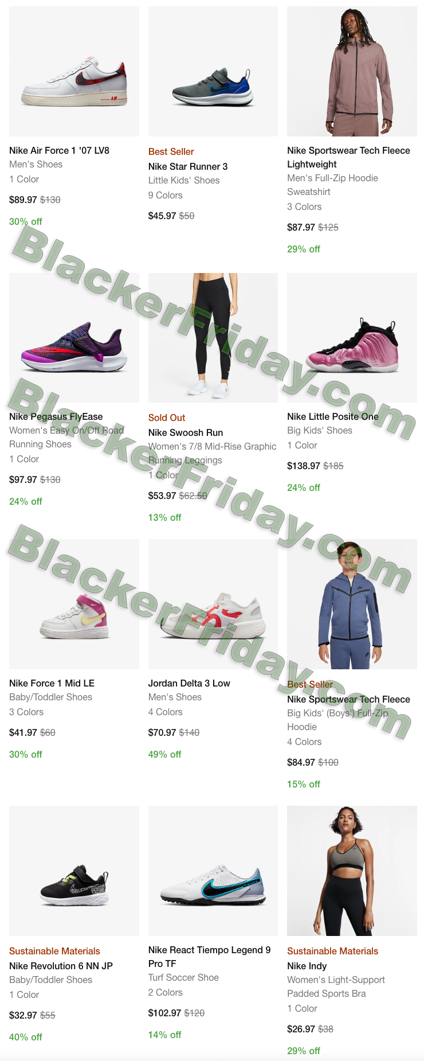Image resolution: width=424 pixels, height=1061 pixels.
Task: Open the Nike Indy sports bra title link
Action: point(307,966)
